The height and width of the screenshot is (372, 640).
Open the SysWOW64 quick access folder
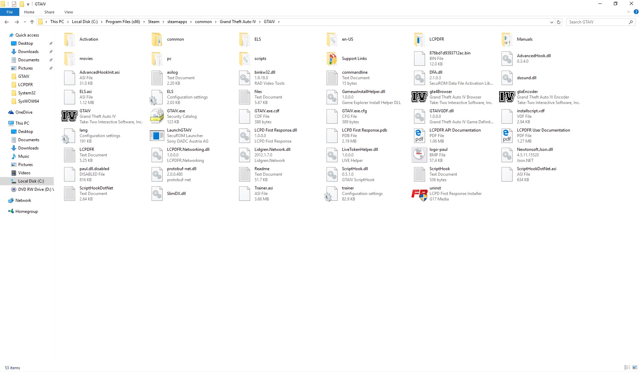[29, 101]
